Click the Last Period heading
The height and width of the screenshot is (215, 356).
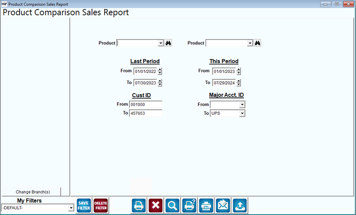(145, 61)
